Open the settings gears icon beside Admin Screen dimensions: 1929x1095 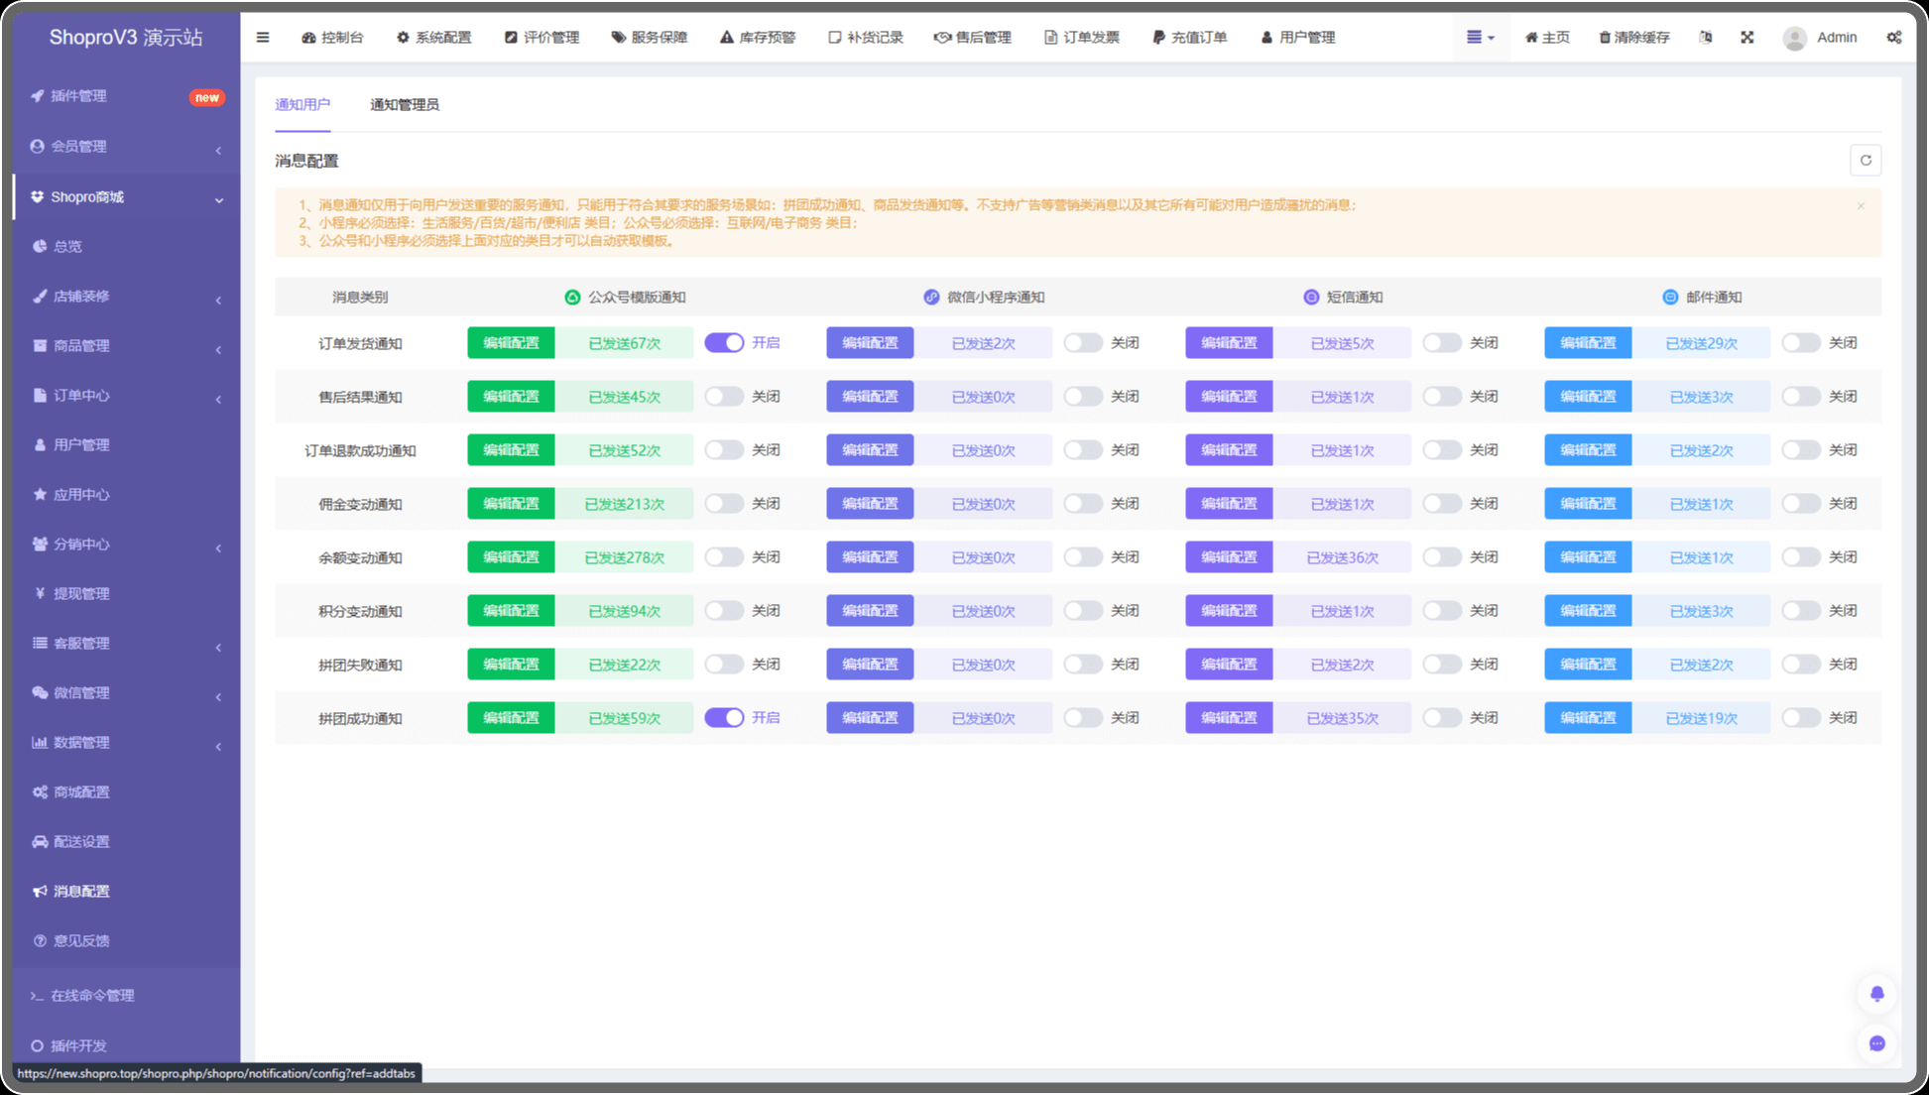(x=1893, y=38)
